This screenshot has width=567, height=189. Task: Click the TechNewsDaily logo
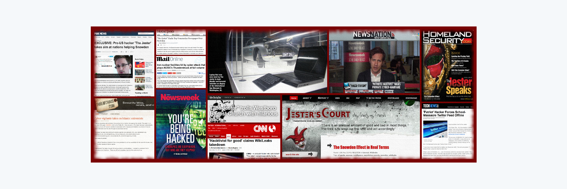tap(430, 107)
